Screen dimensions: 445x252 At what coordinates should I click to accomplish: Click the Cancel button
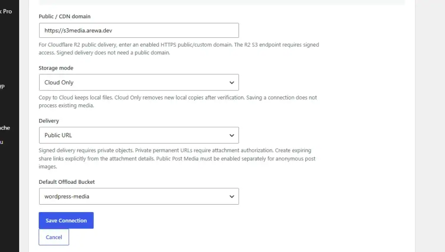(54, 237)
